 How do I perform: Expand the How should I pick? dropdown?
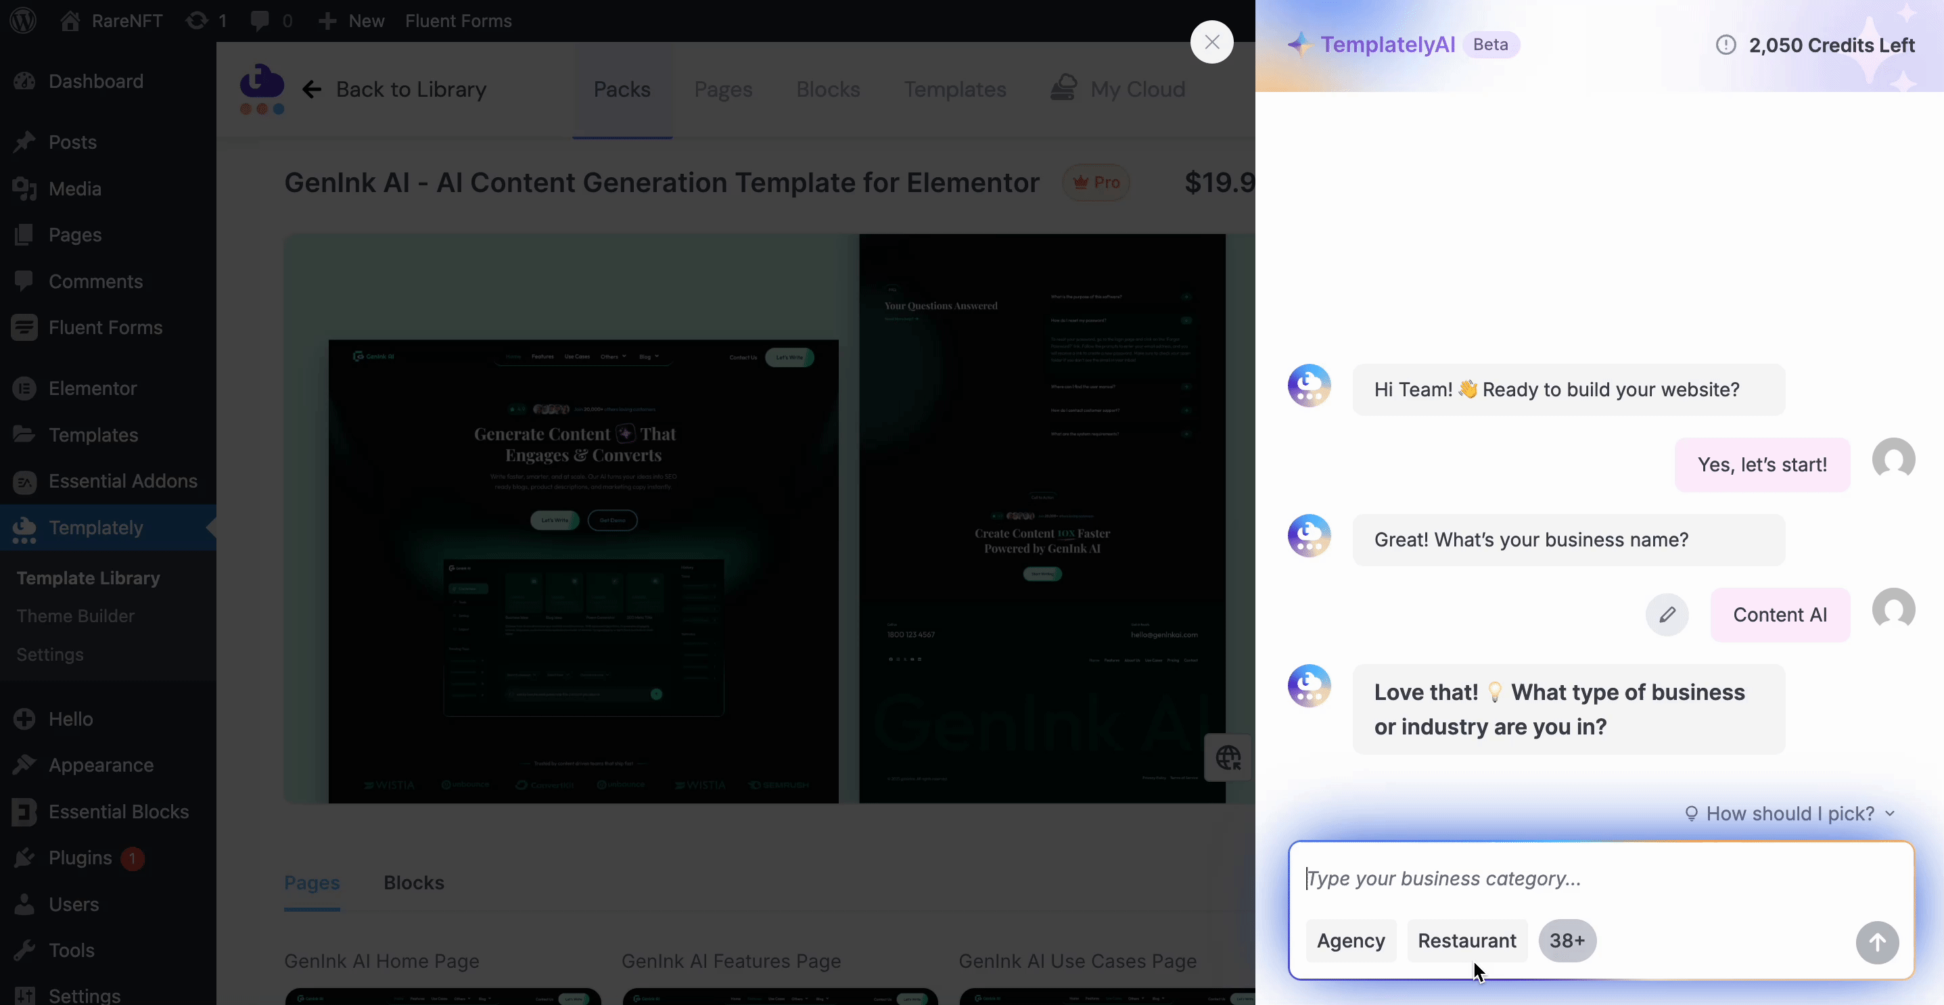point(1789,814)
